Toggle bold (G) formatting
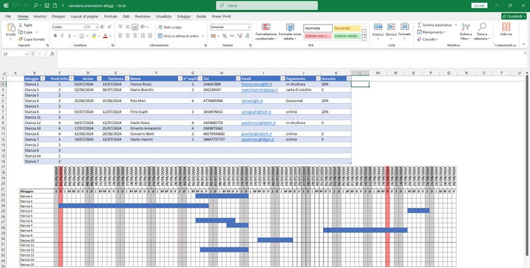The height and width of the screenshot is (268, 530). pyautogui.click(x=55, y=36)
